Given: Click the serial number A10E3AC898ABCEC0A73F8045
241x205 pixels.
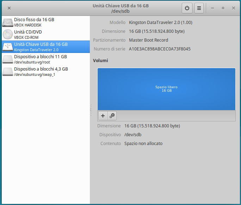Looking at the screenshot, I should pos(160,49).
